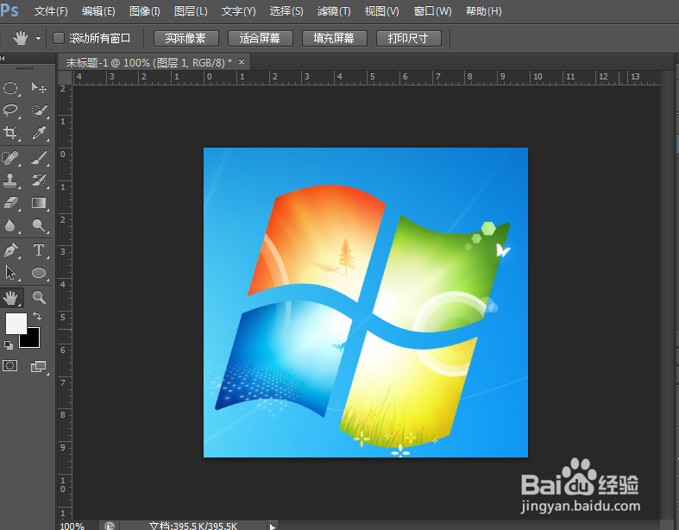Click the 实际像素 (Actual Pixels) button

pos(186,38)
